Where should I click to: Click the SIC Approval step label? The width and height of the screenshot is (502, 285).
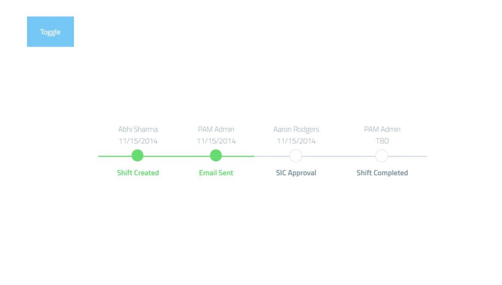point(296,173)
